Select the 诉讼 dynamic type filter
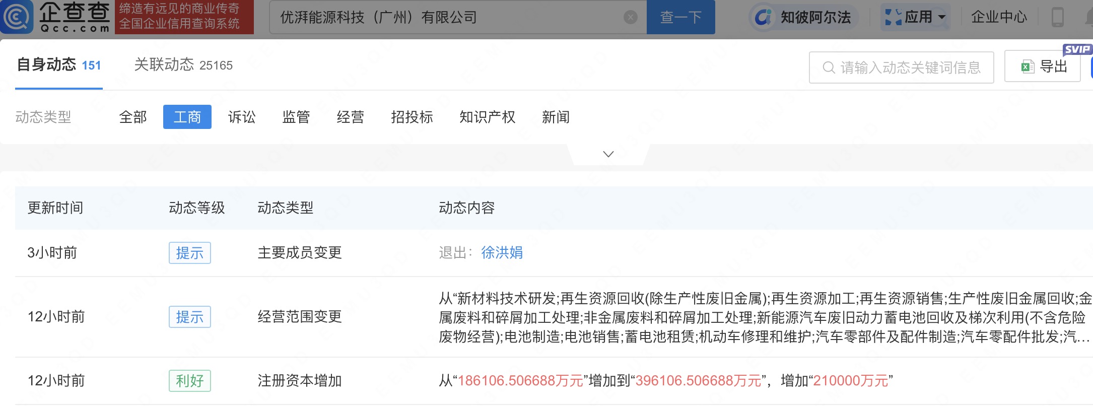The height and width of the screenshot is (406, 1093). (242, 117)
